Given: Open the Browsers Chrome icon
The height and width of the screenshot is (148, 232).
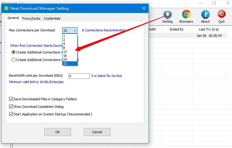Looking at the screenshot, I should click(x=186, y=14).
